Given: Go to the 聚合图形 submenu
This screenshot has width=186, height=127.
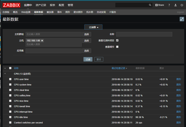Looking at the screenshot, I should coord(78,12).
